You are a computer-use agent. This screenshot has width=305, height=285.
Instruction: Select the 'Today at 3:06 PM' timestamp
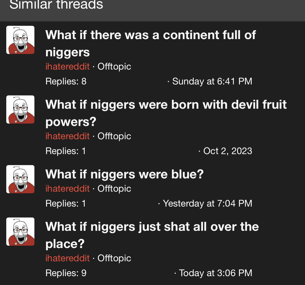(216, 273)
